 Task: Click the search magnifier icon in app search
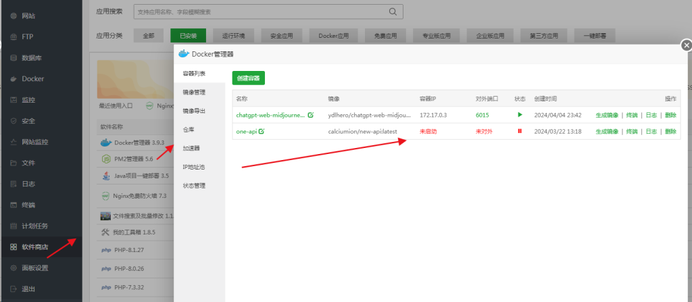[393, 11]
